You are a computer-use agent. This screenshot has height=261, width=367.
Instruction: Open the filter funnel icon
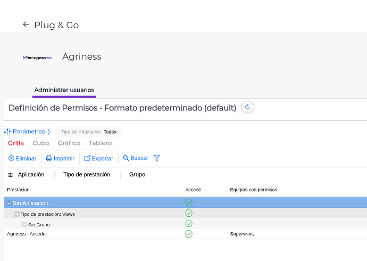pyautogui.click(x=156, y=158)
